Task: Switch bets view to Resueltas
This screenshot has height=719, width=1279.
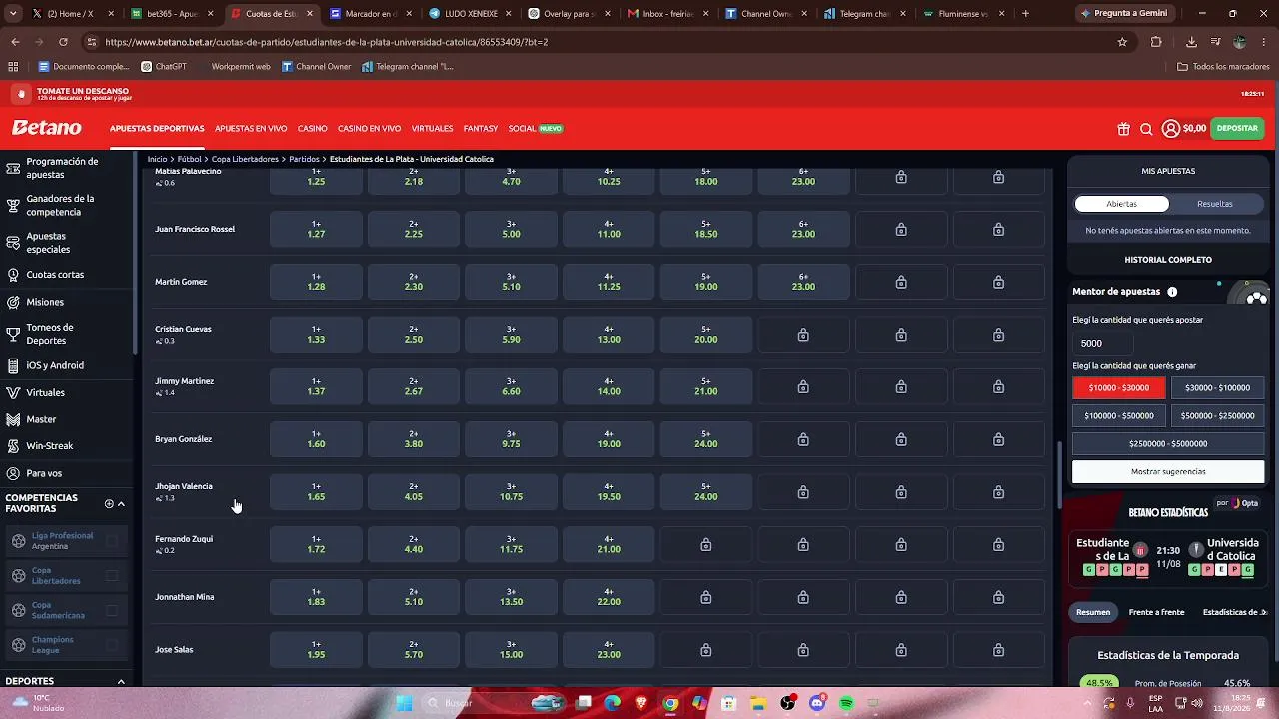Action: (1214, 204)
